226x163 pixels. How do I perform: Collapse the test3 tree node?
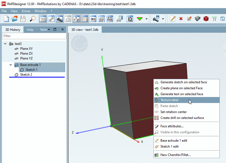[x=5, y=44]
